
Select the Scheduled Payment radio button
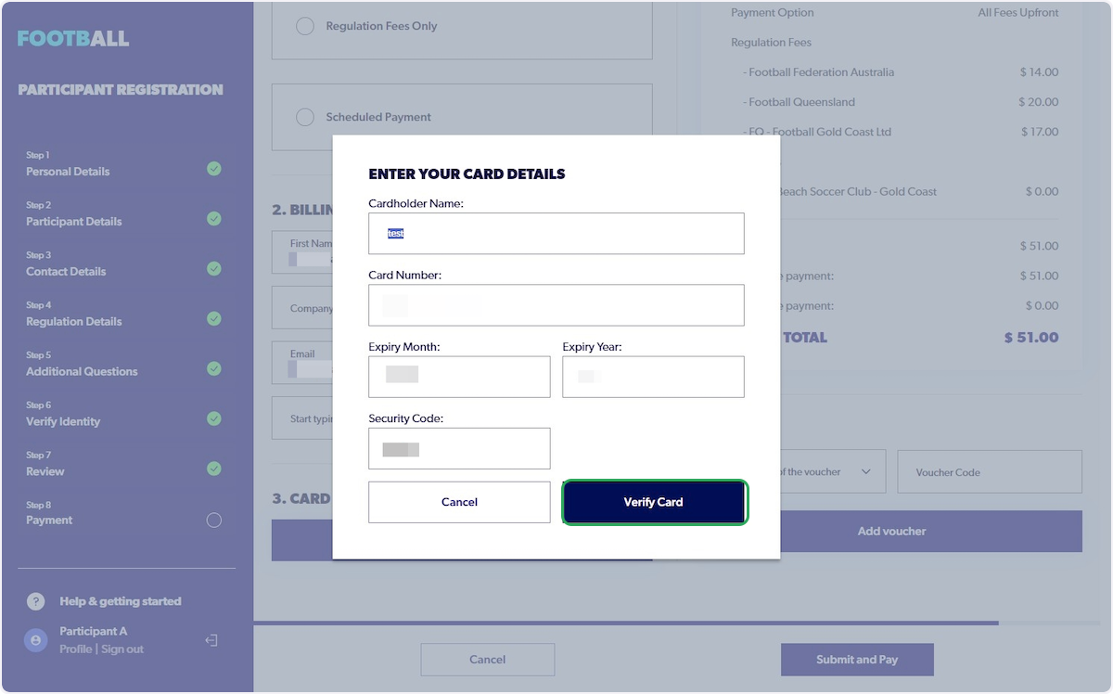(x=305, y=117)
